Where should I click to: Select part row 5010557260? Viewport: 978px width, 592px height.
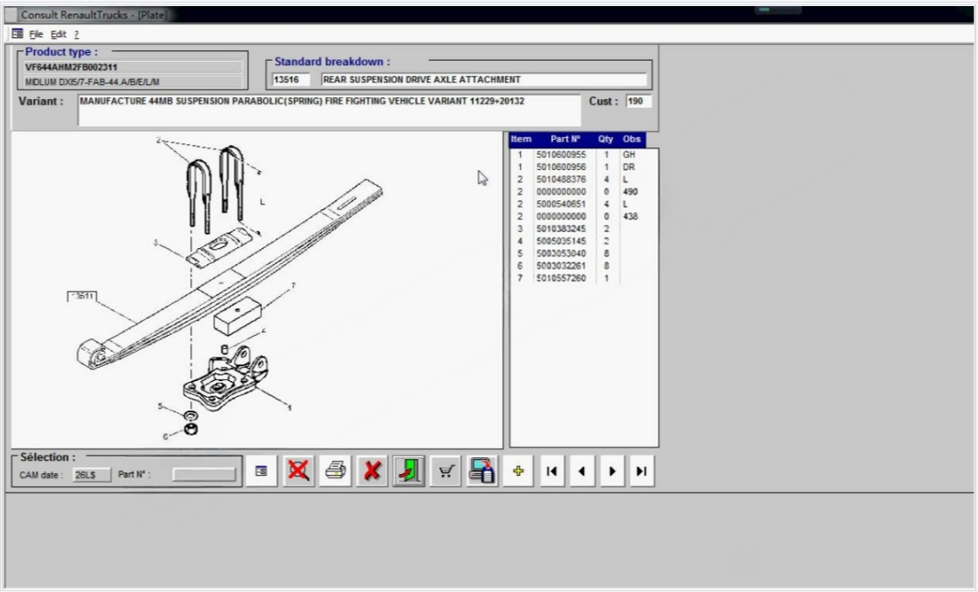coord(583,279)
